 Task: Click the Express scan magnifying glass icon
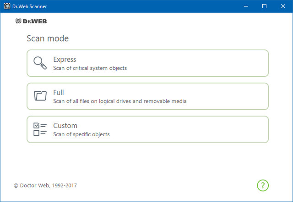40,63
